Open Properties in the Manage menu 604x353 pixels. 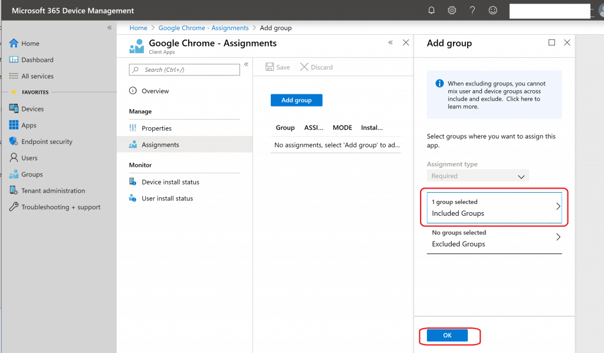pyautogui.click(x=156, y=128)
